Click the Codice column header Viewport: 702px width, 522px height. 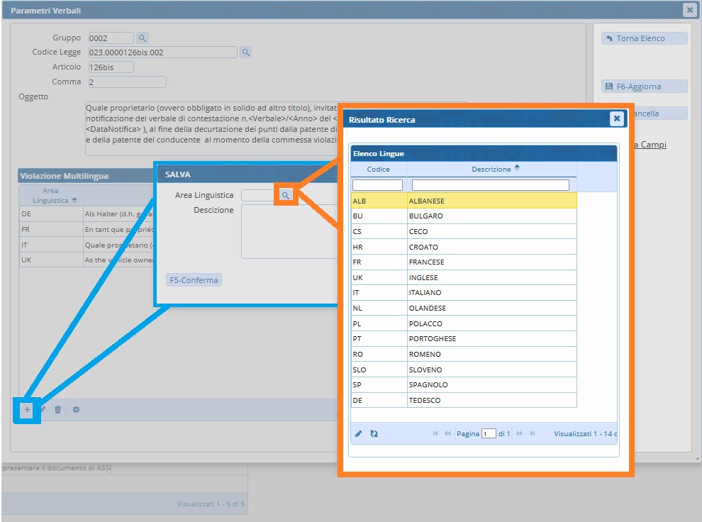point(379,170)
